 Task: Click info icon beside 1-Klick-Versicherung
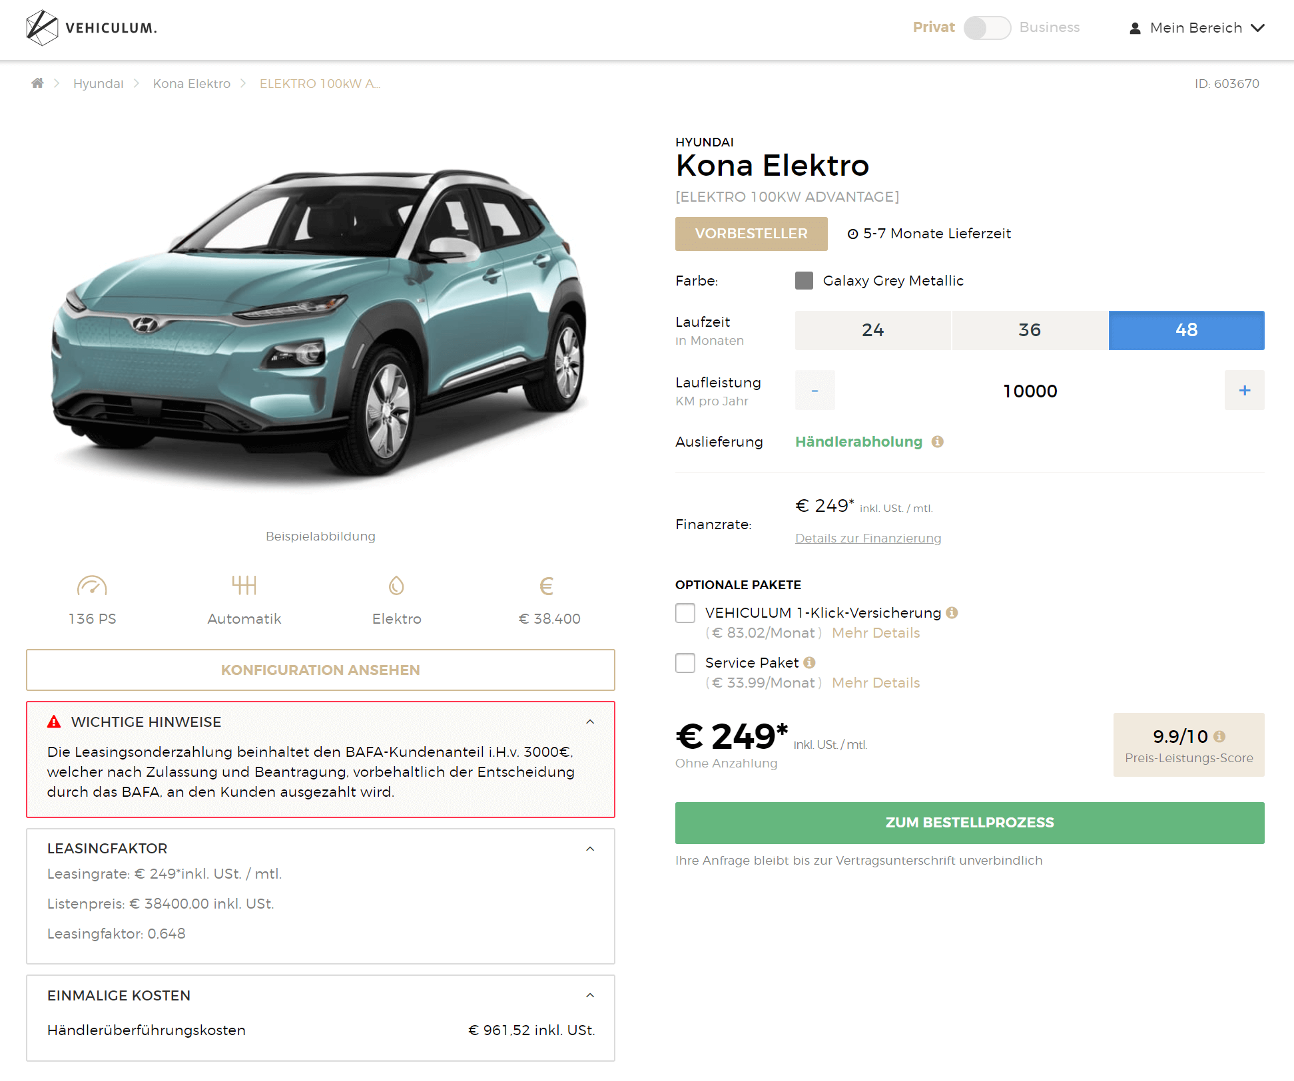952,613
